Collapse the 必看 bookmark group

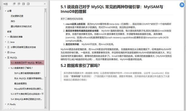click(x=6, y=11)
